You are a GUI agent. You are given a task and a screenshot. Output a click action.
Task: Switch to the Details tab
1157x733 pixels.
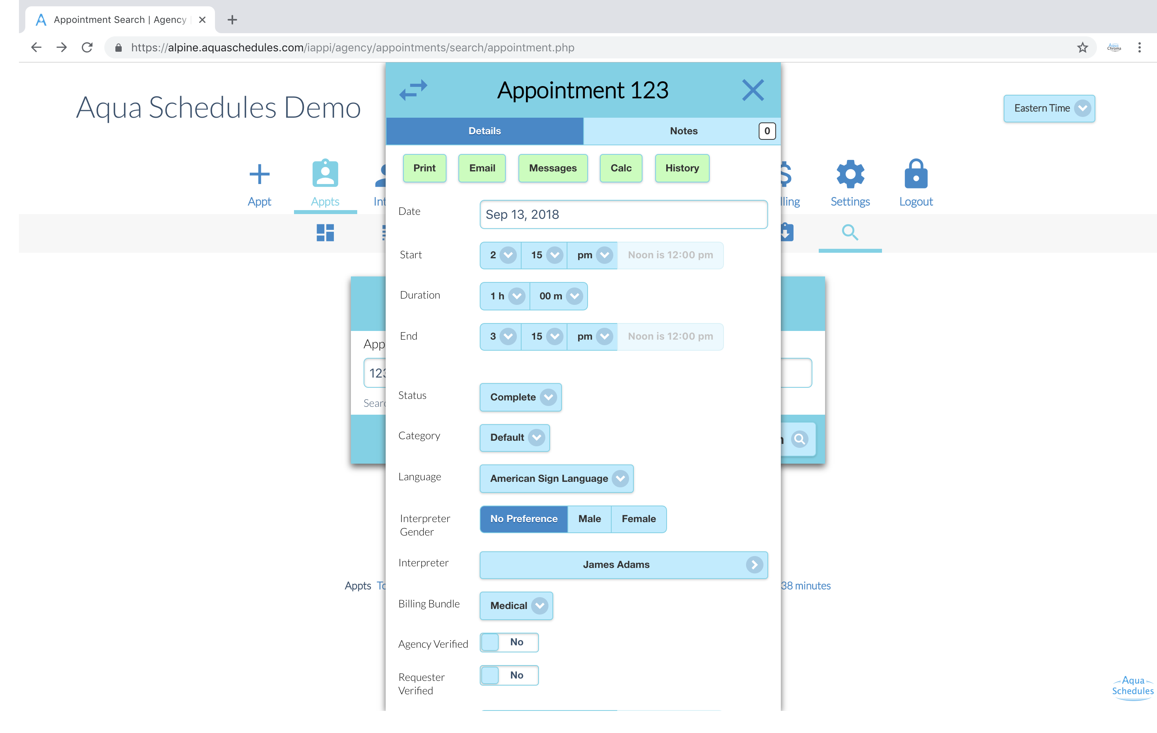click(x=484, y=131)
